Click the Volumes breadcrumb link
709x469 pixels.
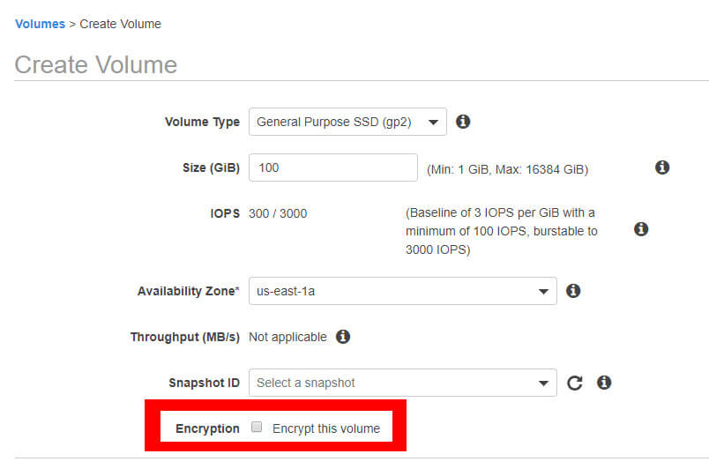click(40, 24)
